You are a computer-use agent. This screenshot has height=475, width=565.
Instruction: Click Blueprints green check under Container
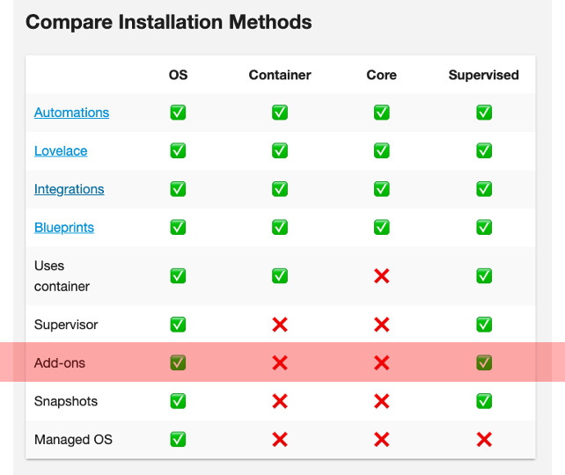(x=280, y=227)
